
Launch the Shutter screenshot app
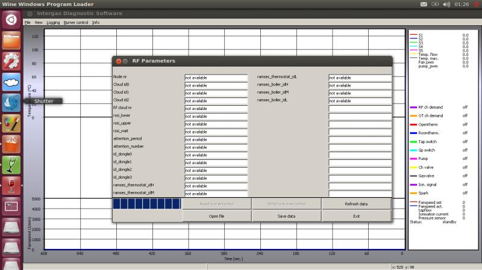click(x=11, y=102)
